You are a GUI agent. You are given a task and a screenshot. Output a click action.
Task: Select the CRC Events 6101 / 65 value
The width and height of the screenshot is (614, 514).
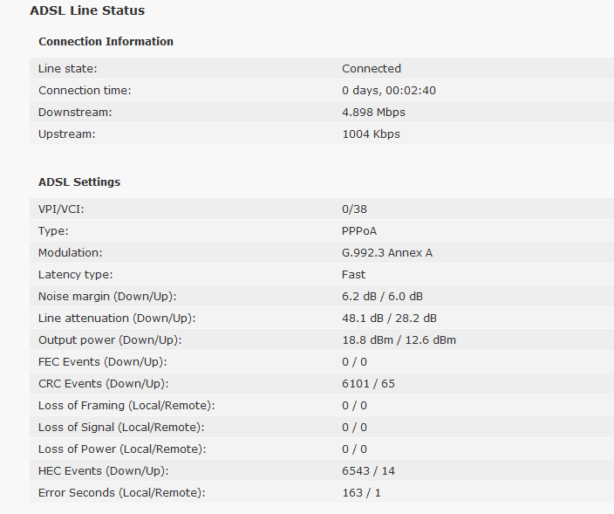point(368,384)
